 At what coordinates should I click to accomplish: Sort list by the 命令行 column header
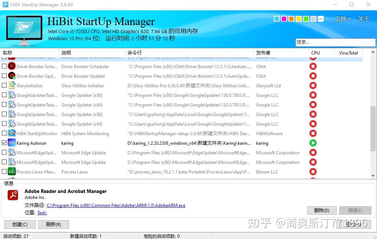click(x=189, y=53)
